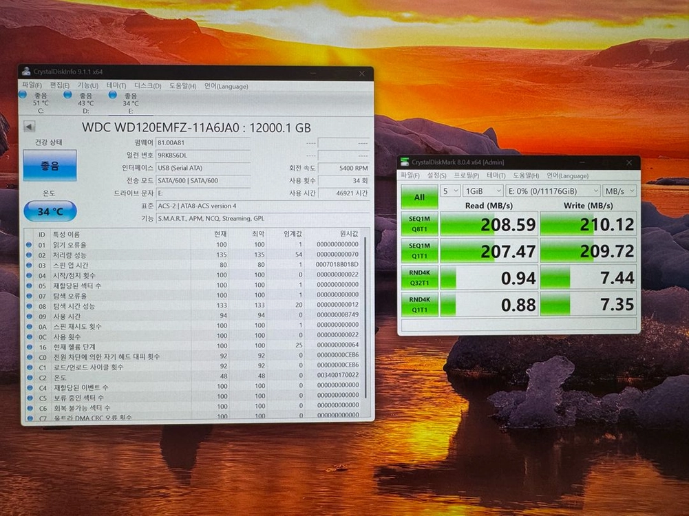The height and width of the screenshot is (516, 689).
Task: Click the power-on hours value 46921 시간
Action: 343,193
